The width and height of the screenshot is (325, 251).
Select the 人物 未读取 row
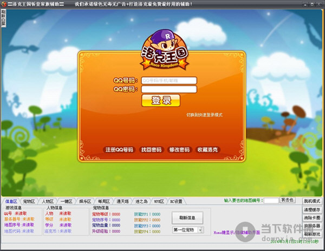58,213
